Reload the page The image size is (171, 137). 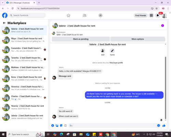(x=13, y=9)
